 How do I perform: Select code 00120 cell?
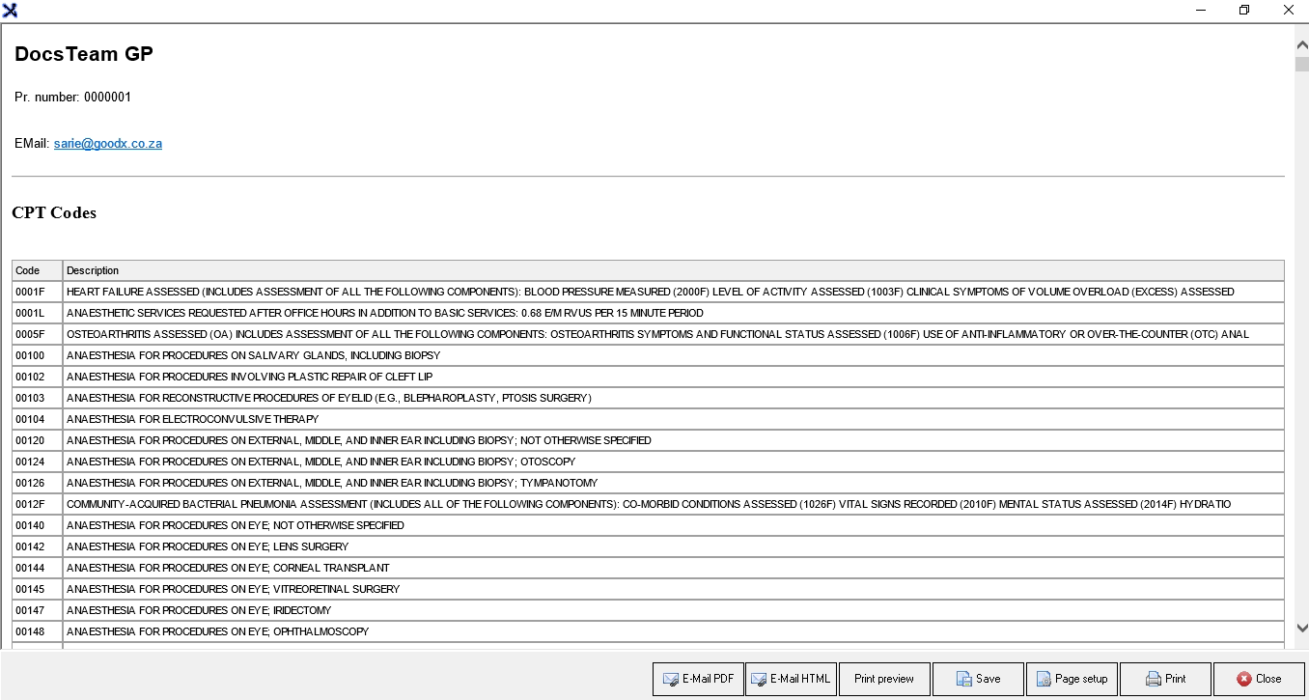[x=38, y=440]
